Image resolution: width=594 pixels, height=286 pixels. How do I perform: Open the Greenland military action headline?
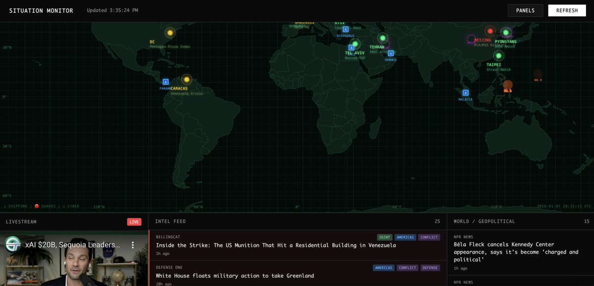(234, 276)
